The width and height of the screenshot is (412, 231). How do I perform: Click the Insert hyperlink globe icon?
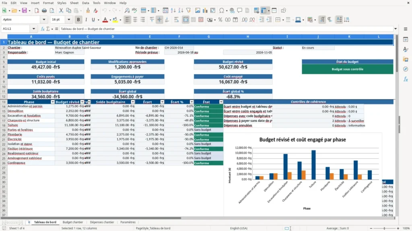click(x=232, y=10)
